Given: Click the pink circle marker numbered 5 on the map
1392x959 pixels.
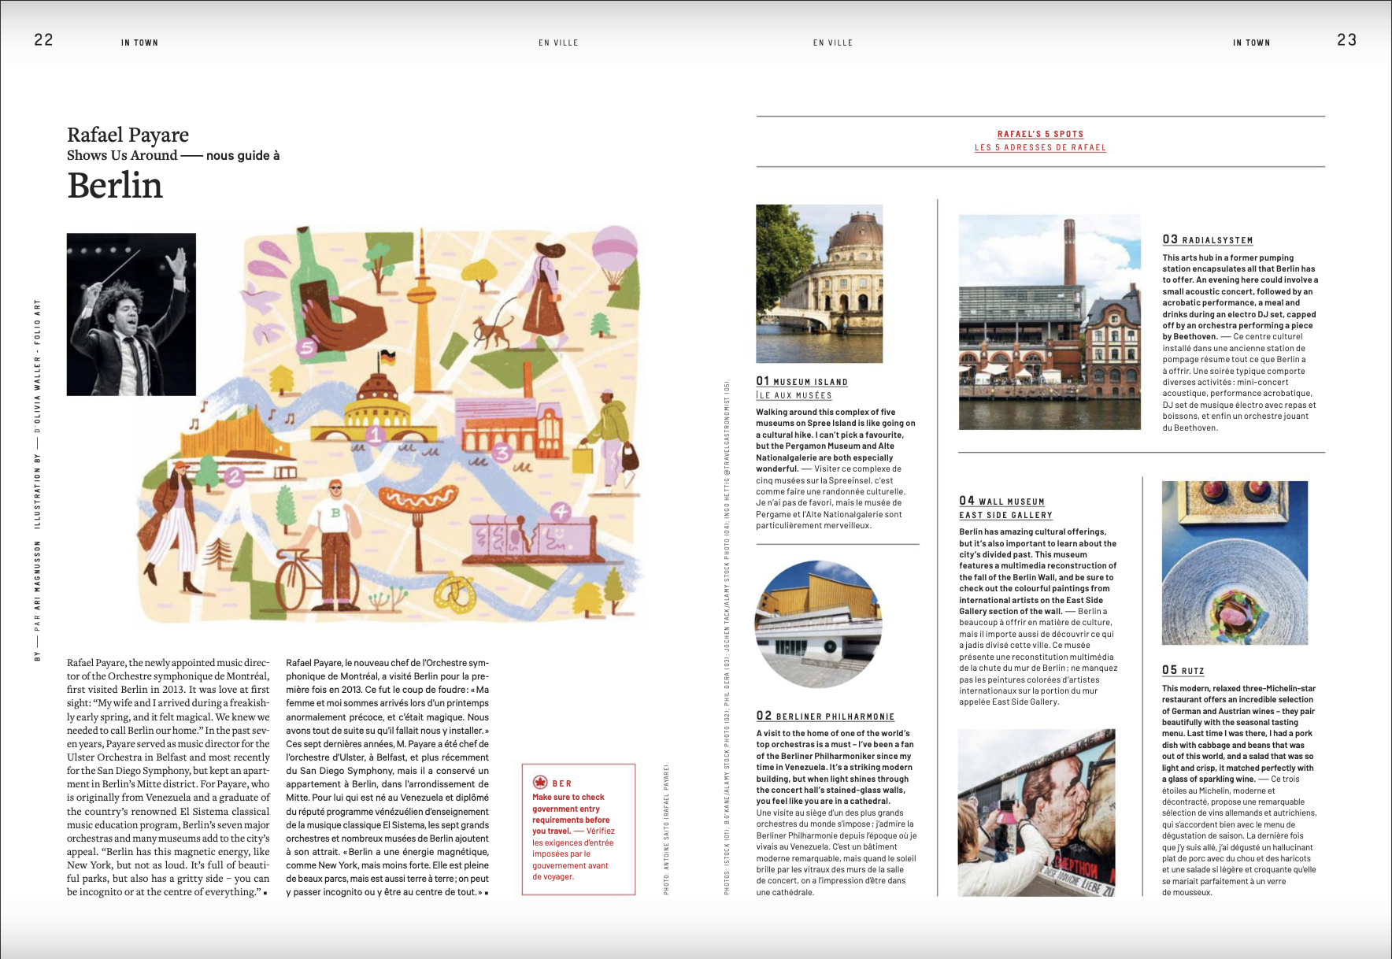Looking at the screenshot, I should pos(308,347).
